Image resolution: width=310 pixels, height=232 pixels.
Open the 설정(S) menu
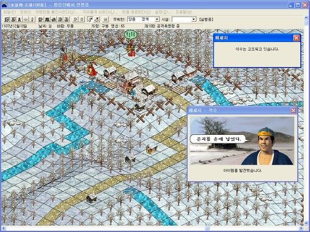click(163, 12)
